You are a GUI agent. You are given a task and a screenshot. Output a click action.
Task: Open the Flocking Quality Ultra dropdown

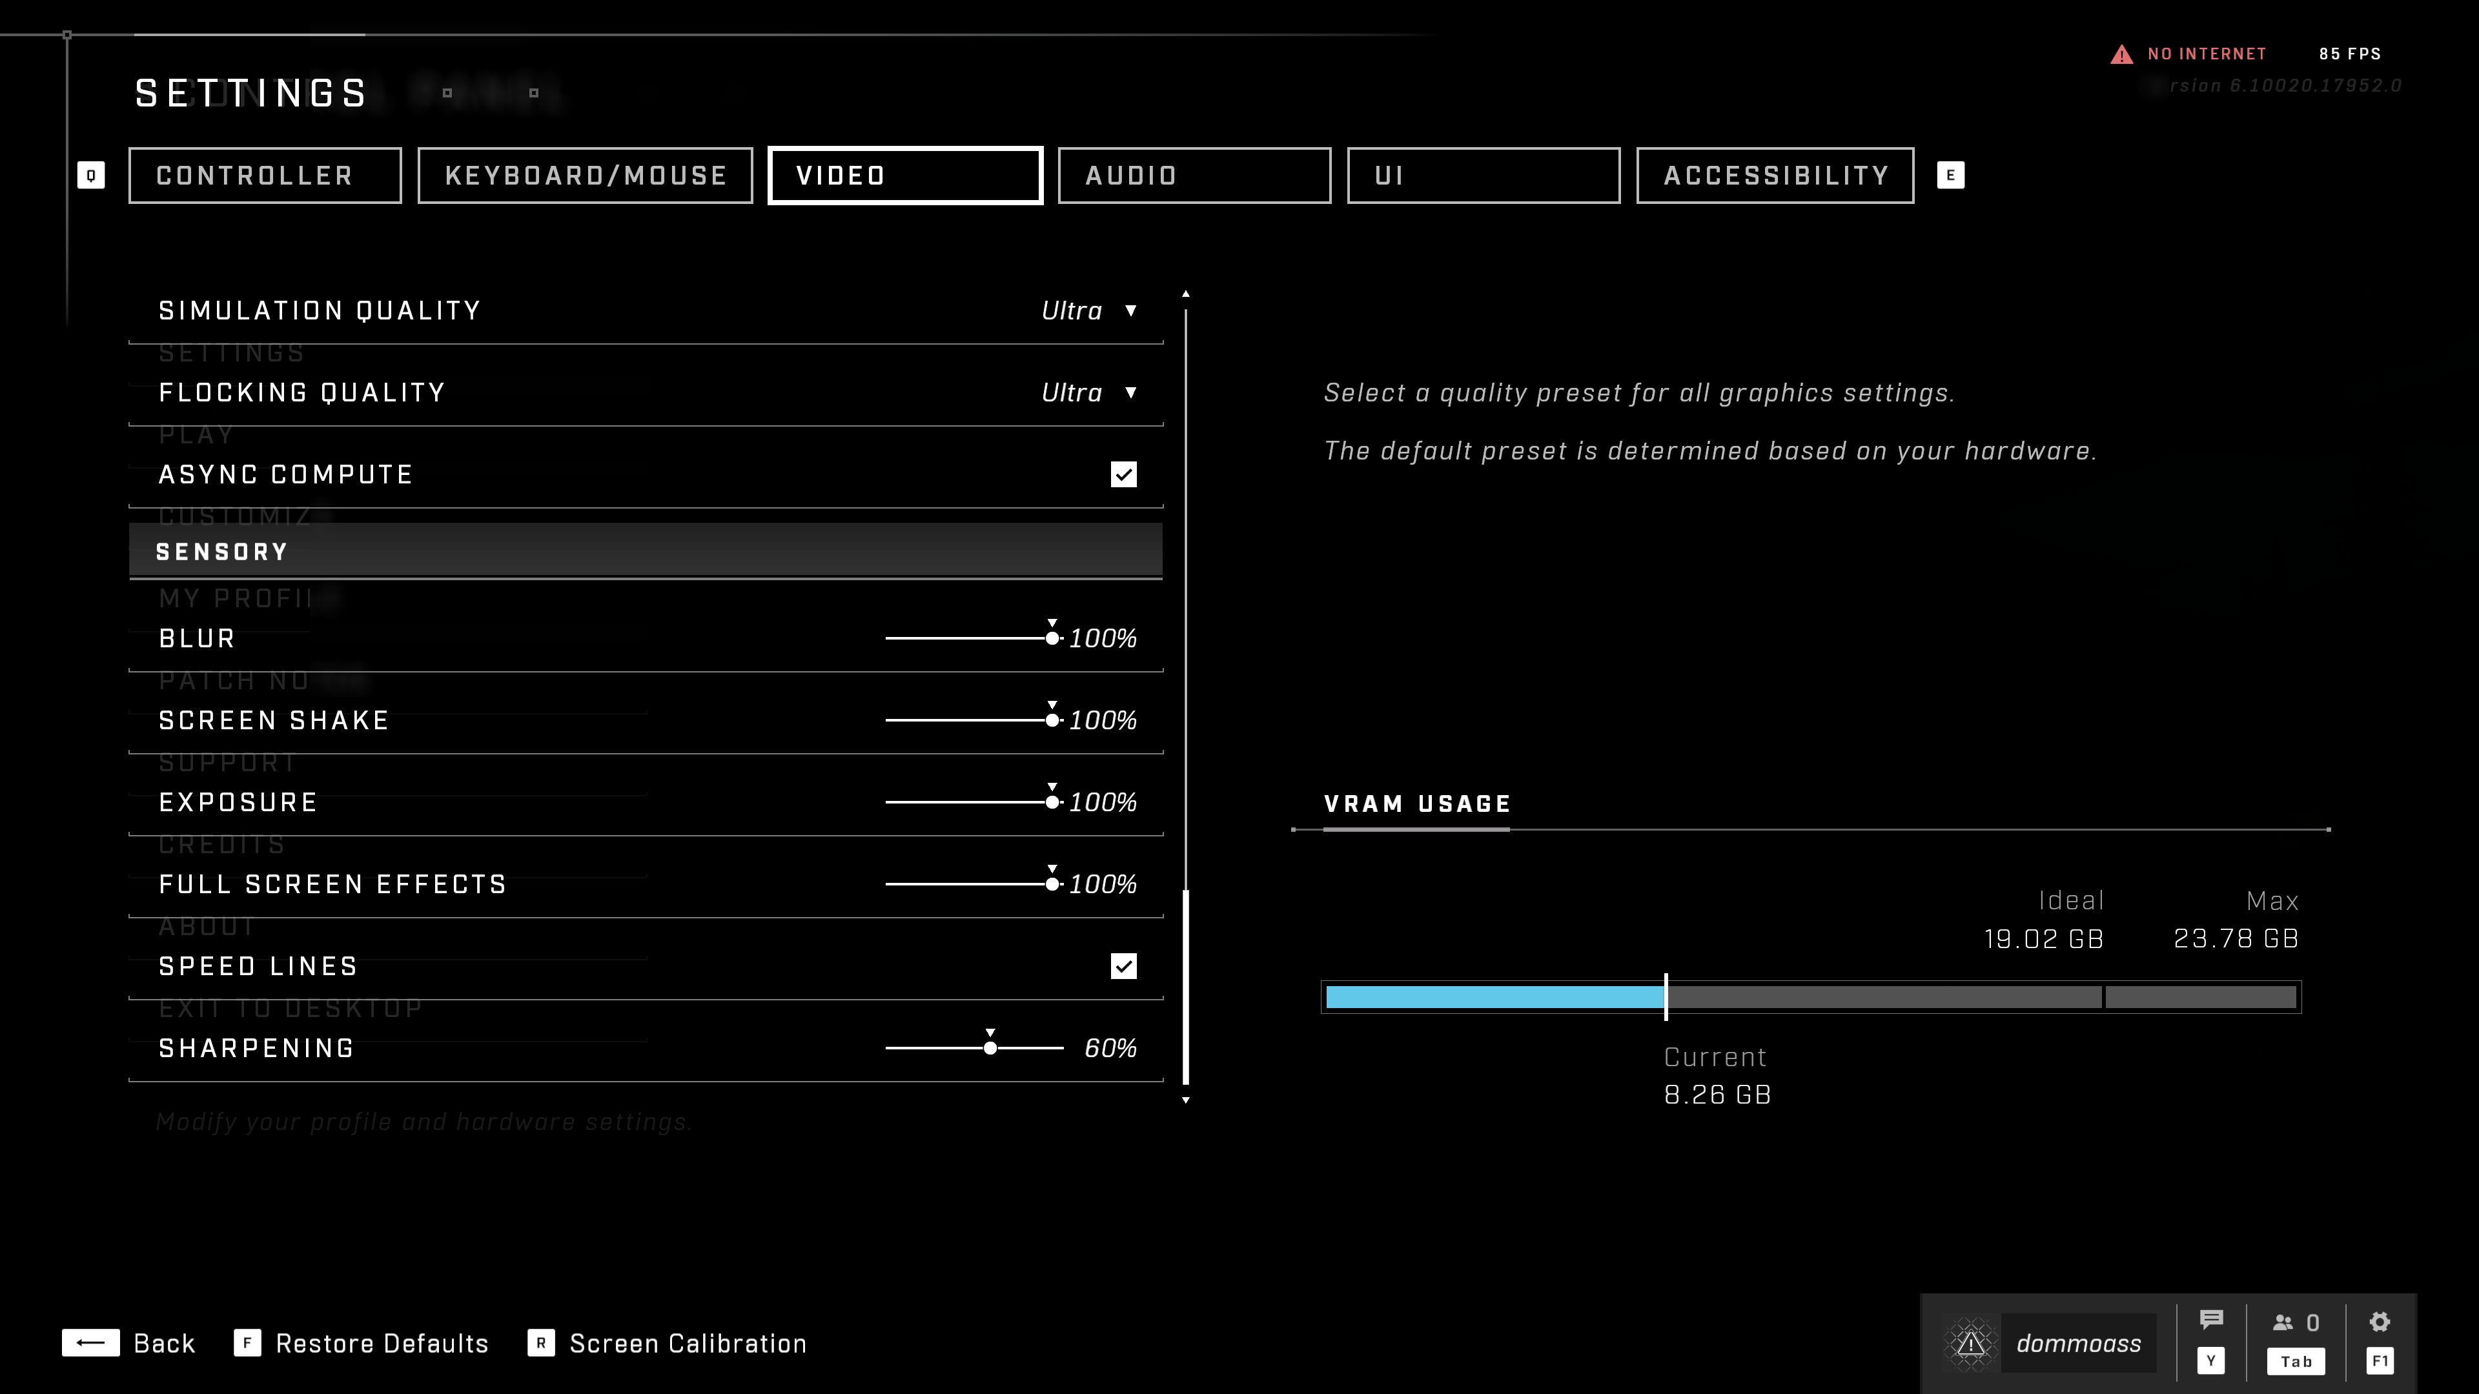(x=1088, y=392)
